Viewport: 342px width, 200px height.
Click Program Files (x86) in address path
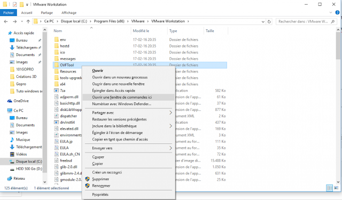point(109,21)
